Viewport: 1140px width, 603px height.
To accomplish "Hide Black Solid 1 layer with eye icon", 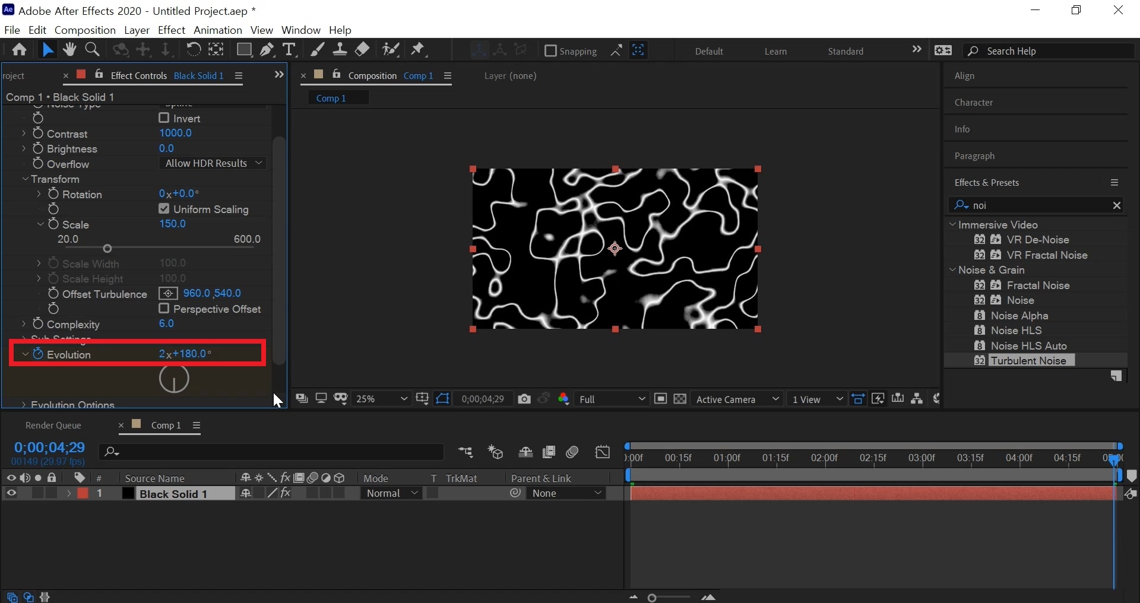I will coord(11,493).
